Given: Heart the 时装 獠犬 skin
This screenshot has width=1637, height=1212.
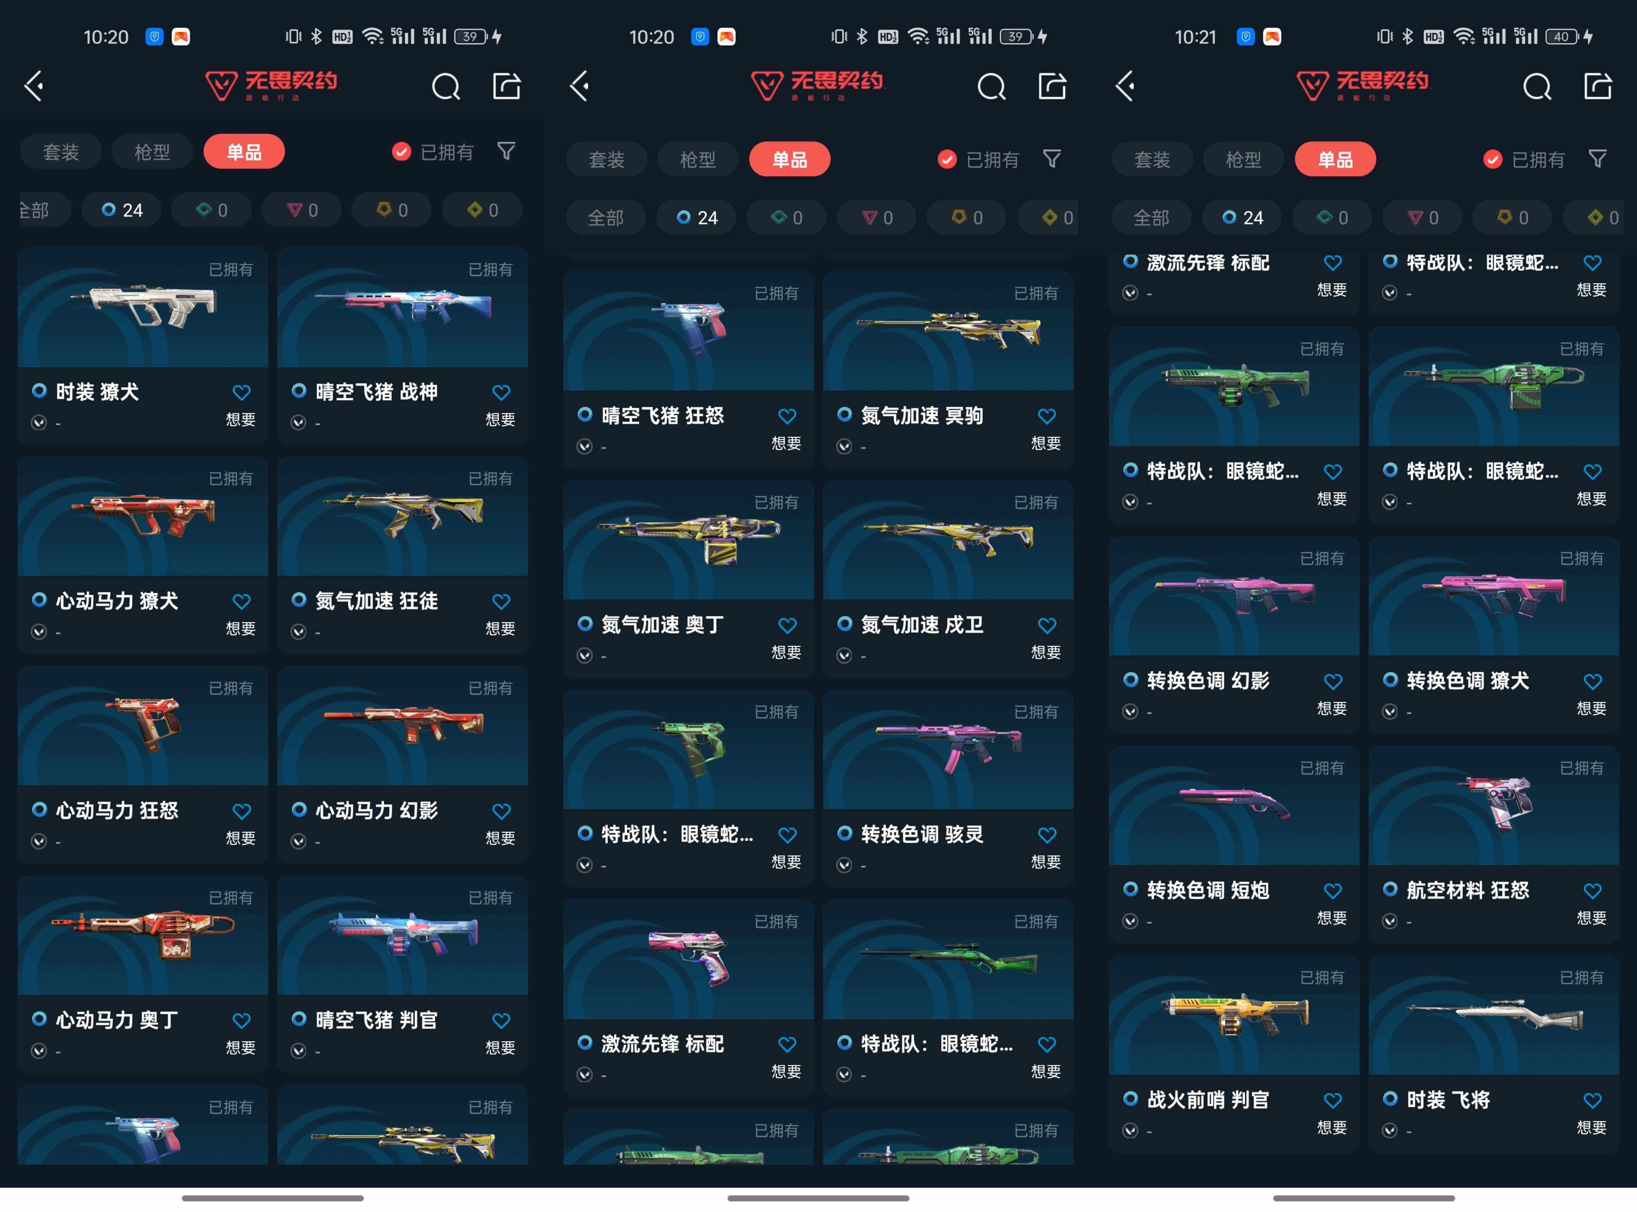Looking at the screenshot, I should [x=241, y=393].
